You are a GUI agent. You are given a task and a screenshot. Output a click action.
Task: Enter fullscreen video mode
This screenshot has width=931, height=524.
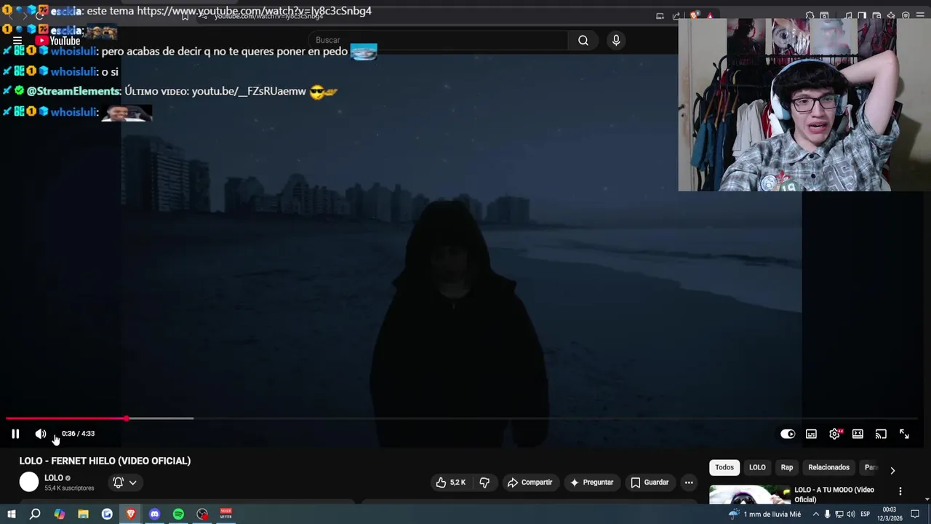[x=904, y=434]
